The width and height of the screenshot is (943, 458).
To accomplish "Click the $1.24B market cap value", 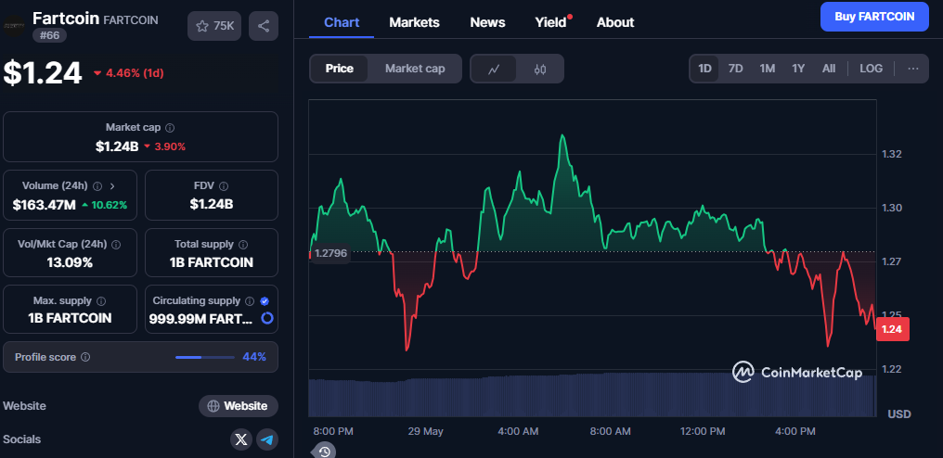I will click(117, 146).
